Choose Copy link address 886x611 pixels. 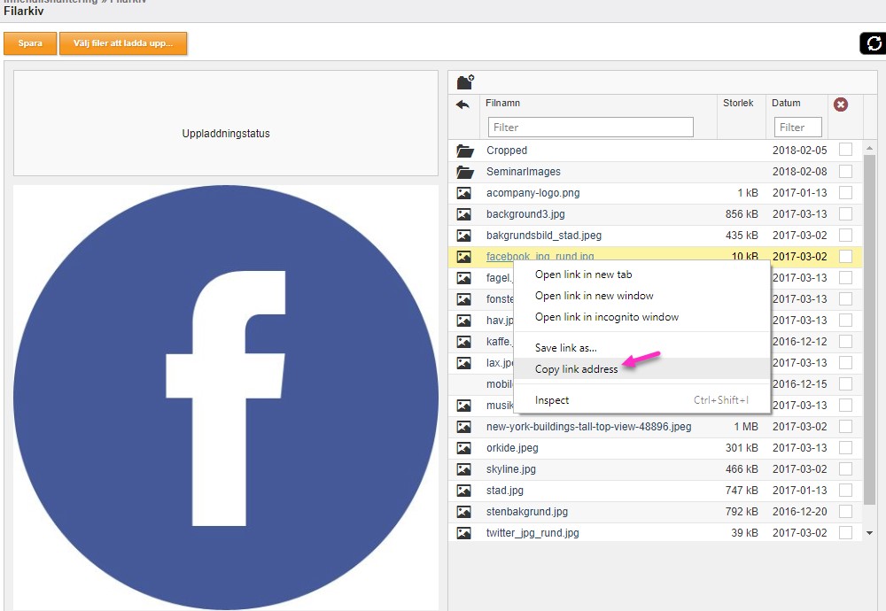tap(641, 369)
